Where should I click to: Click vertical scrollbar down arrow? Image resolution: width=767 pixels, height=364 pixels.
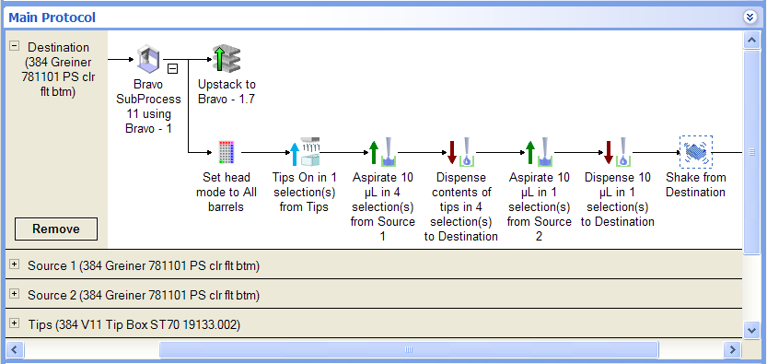[751, 330]
